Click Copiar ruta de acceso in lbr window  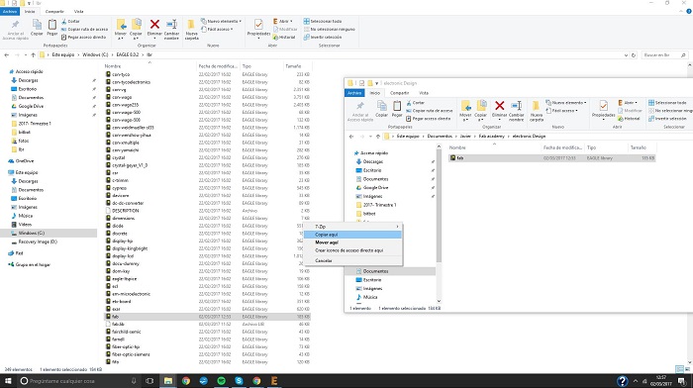(84, 29)
